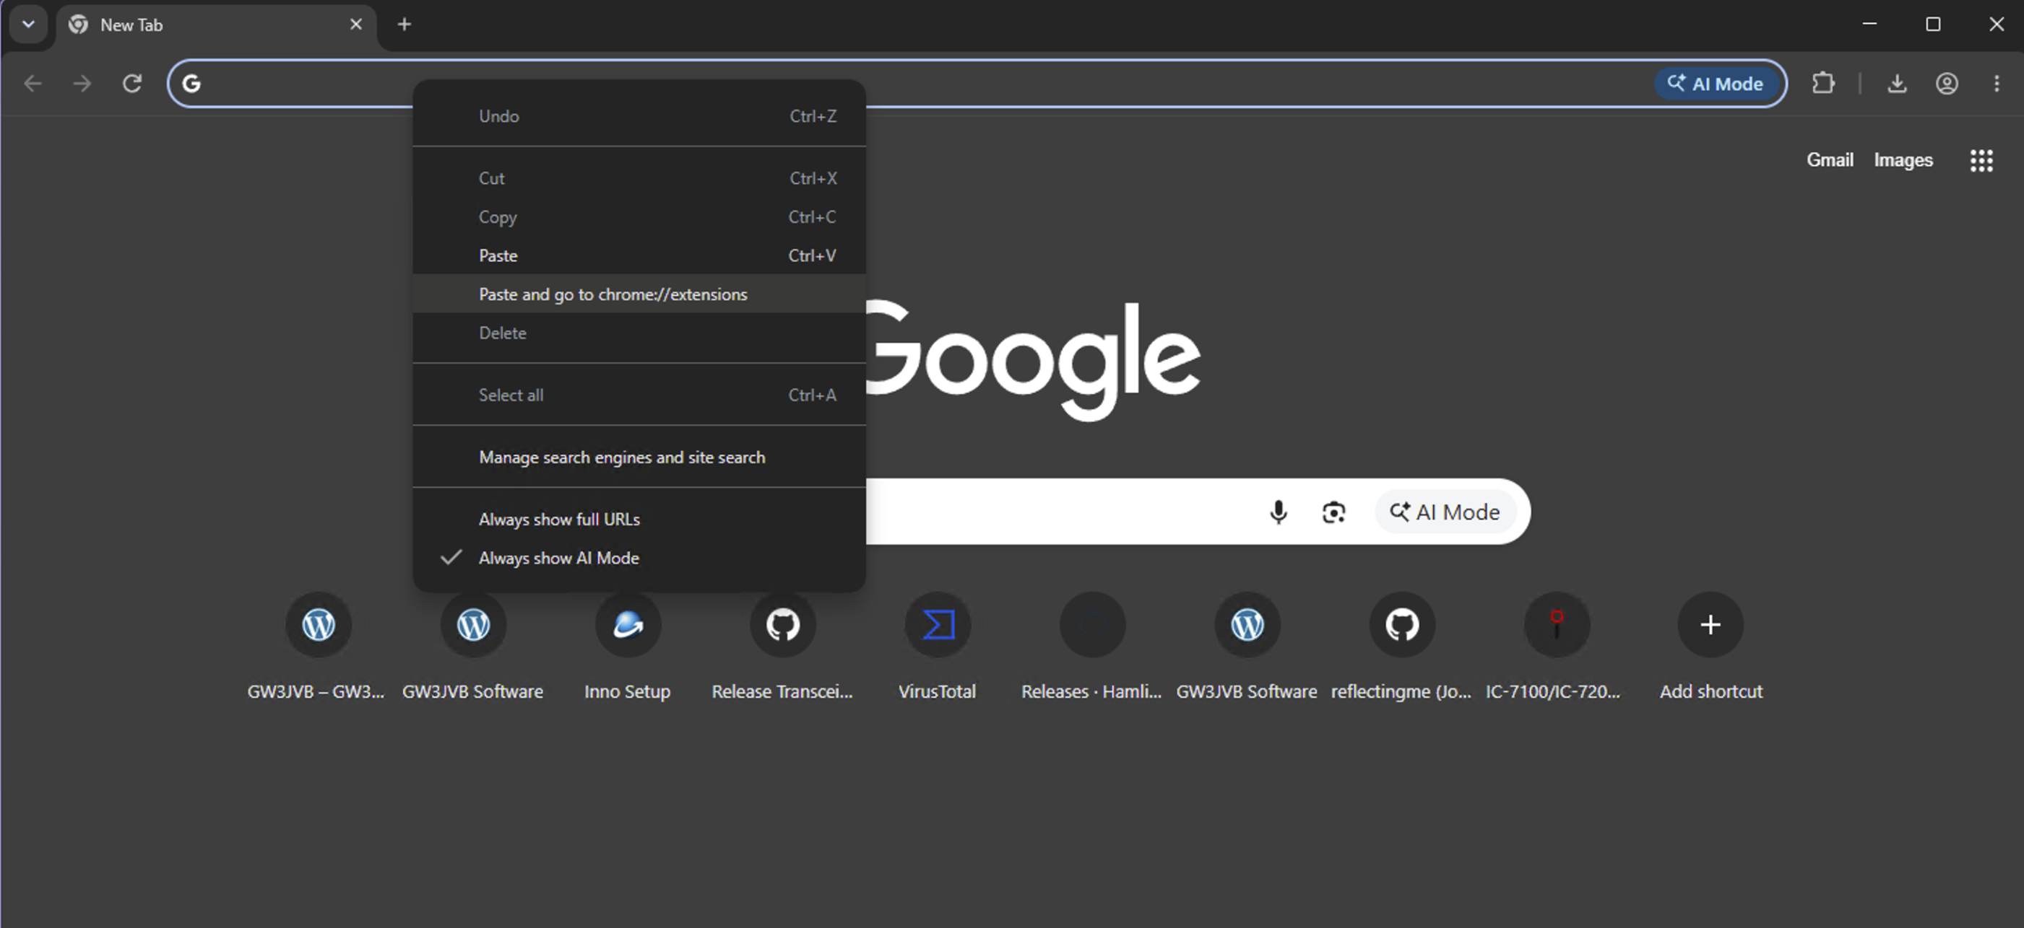Reload the current page

132,83
